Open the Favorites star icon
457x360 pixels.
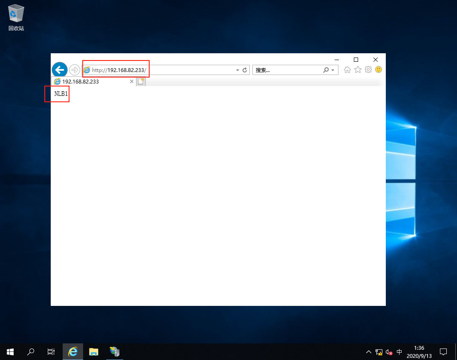pos(358,69)
